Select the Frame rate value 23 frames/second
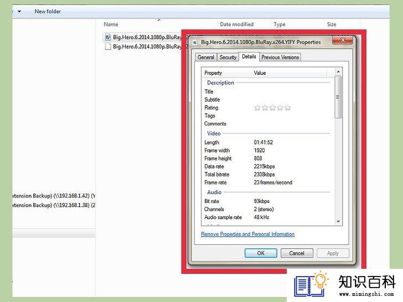The image size is (403, 302). click(x=273, y=183)
